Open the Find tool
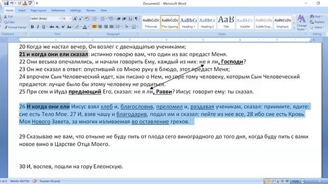This screenshot has height=184, width=328. [316, 16]
